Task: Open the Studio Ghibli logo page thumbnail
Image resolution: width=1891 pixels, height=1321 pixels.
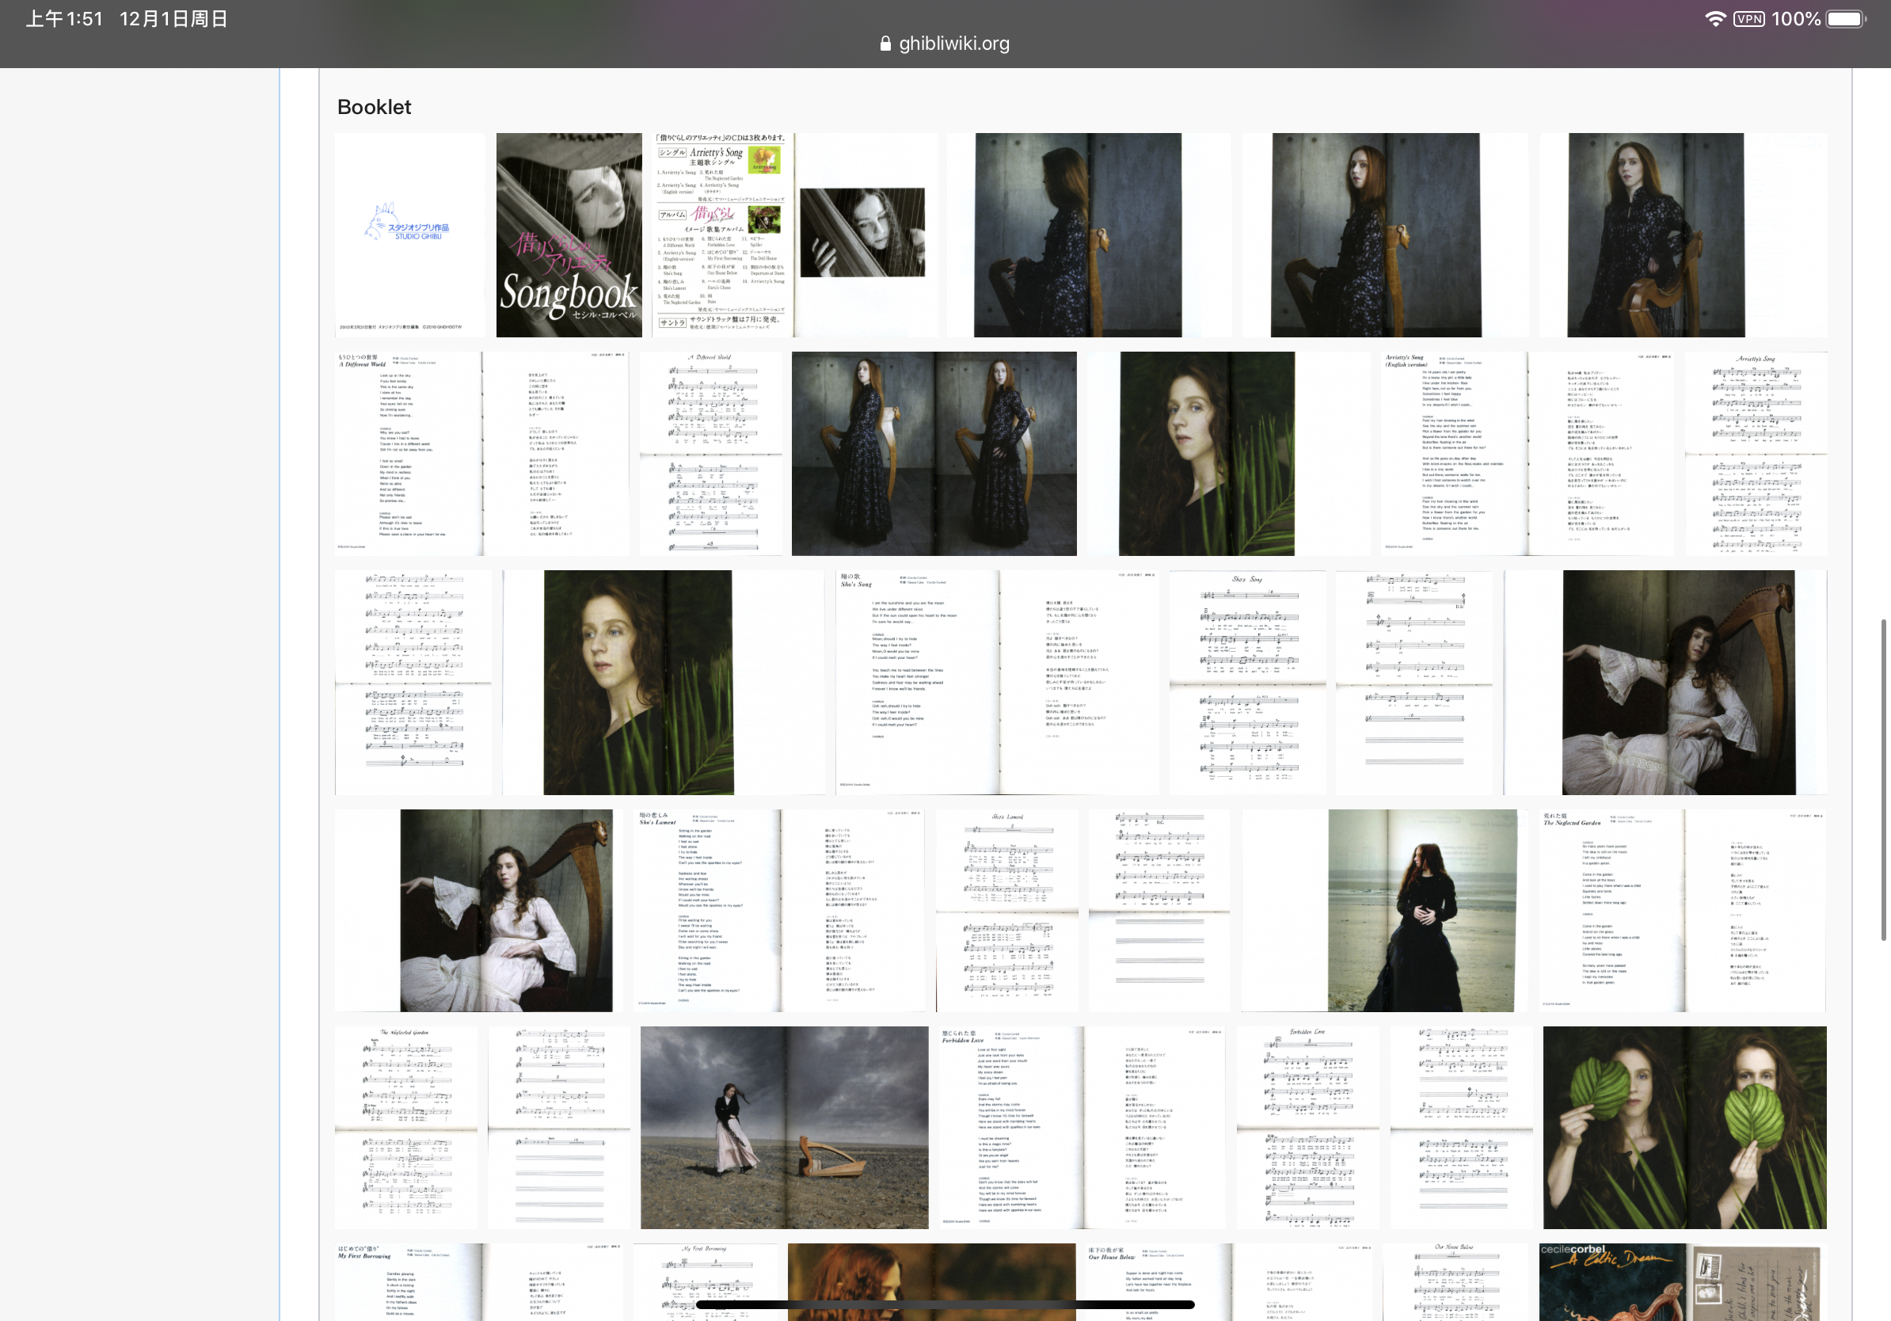Action: coord(409,234)
